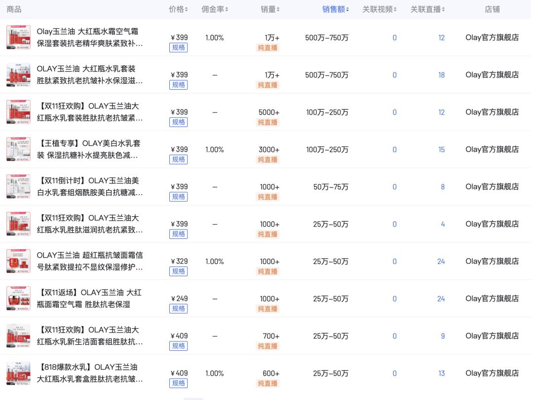Expand 规格 on the ¥329 抗皱面霜 row
The image size is (533, 400).
[x=178, y=271]
